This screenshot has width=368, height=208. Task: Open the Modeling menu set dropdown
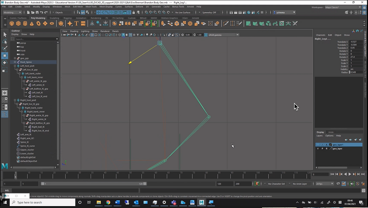tap(12, 12)
